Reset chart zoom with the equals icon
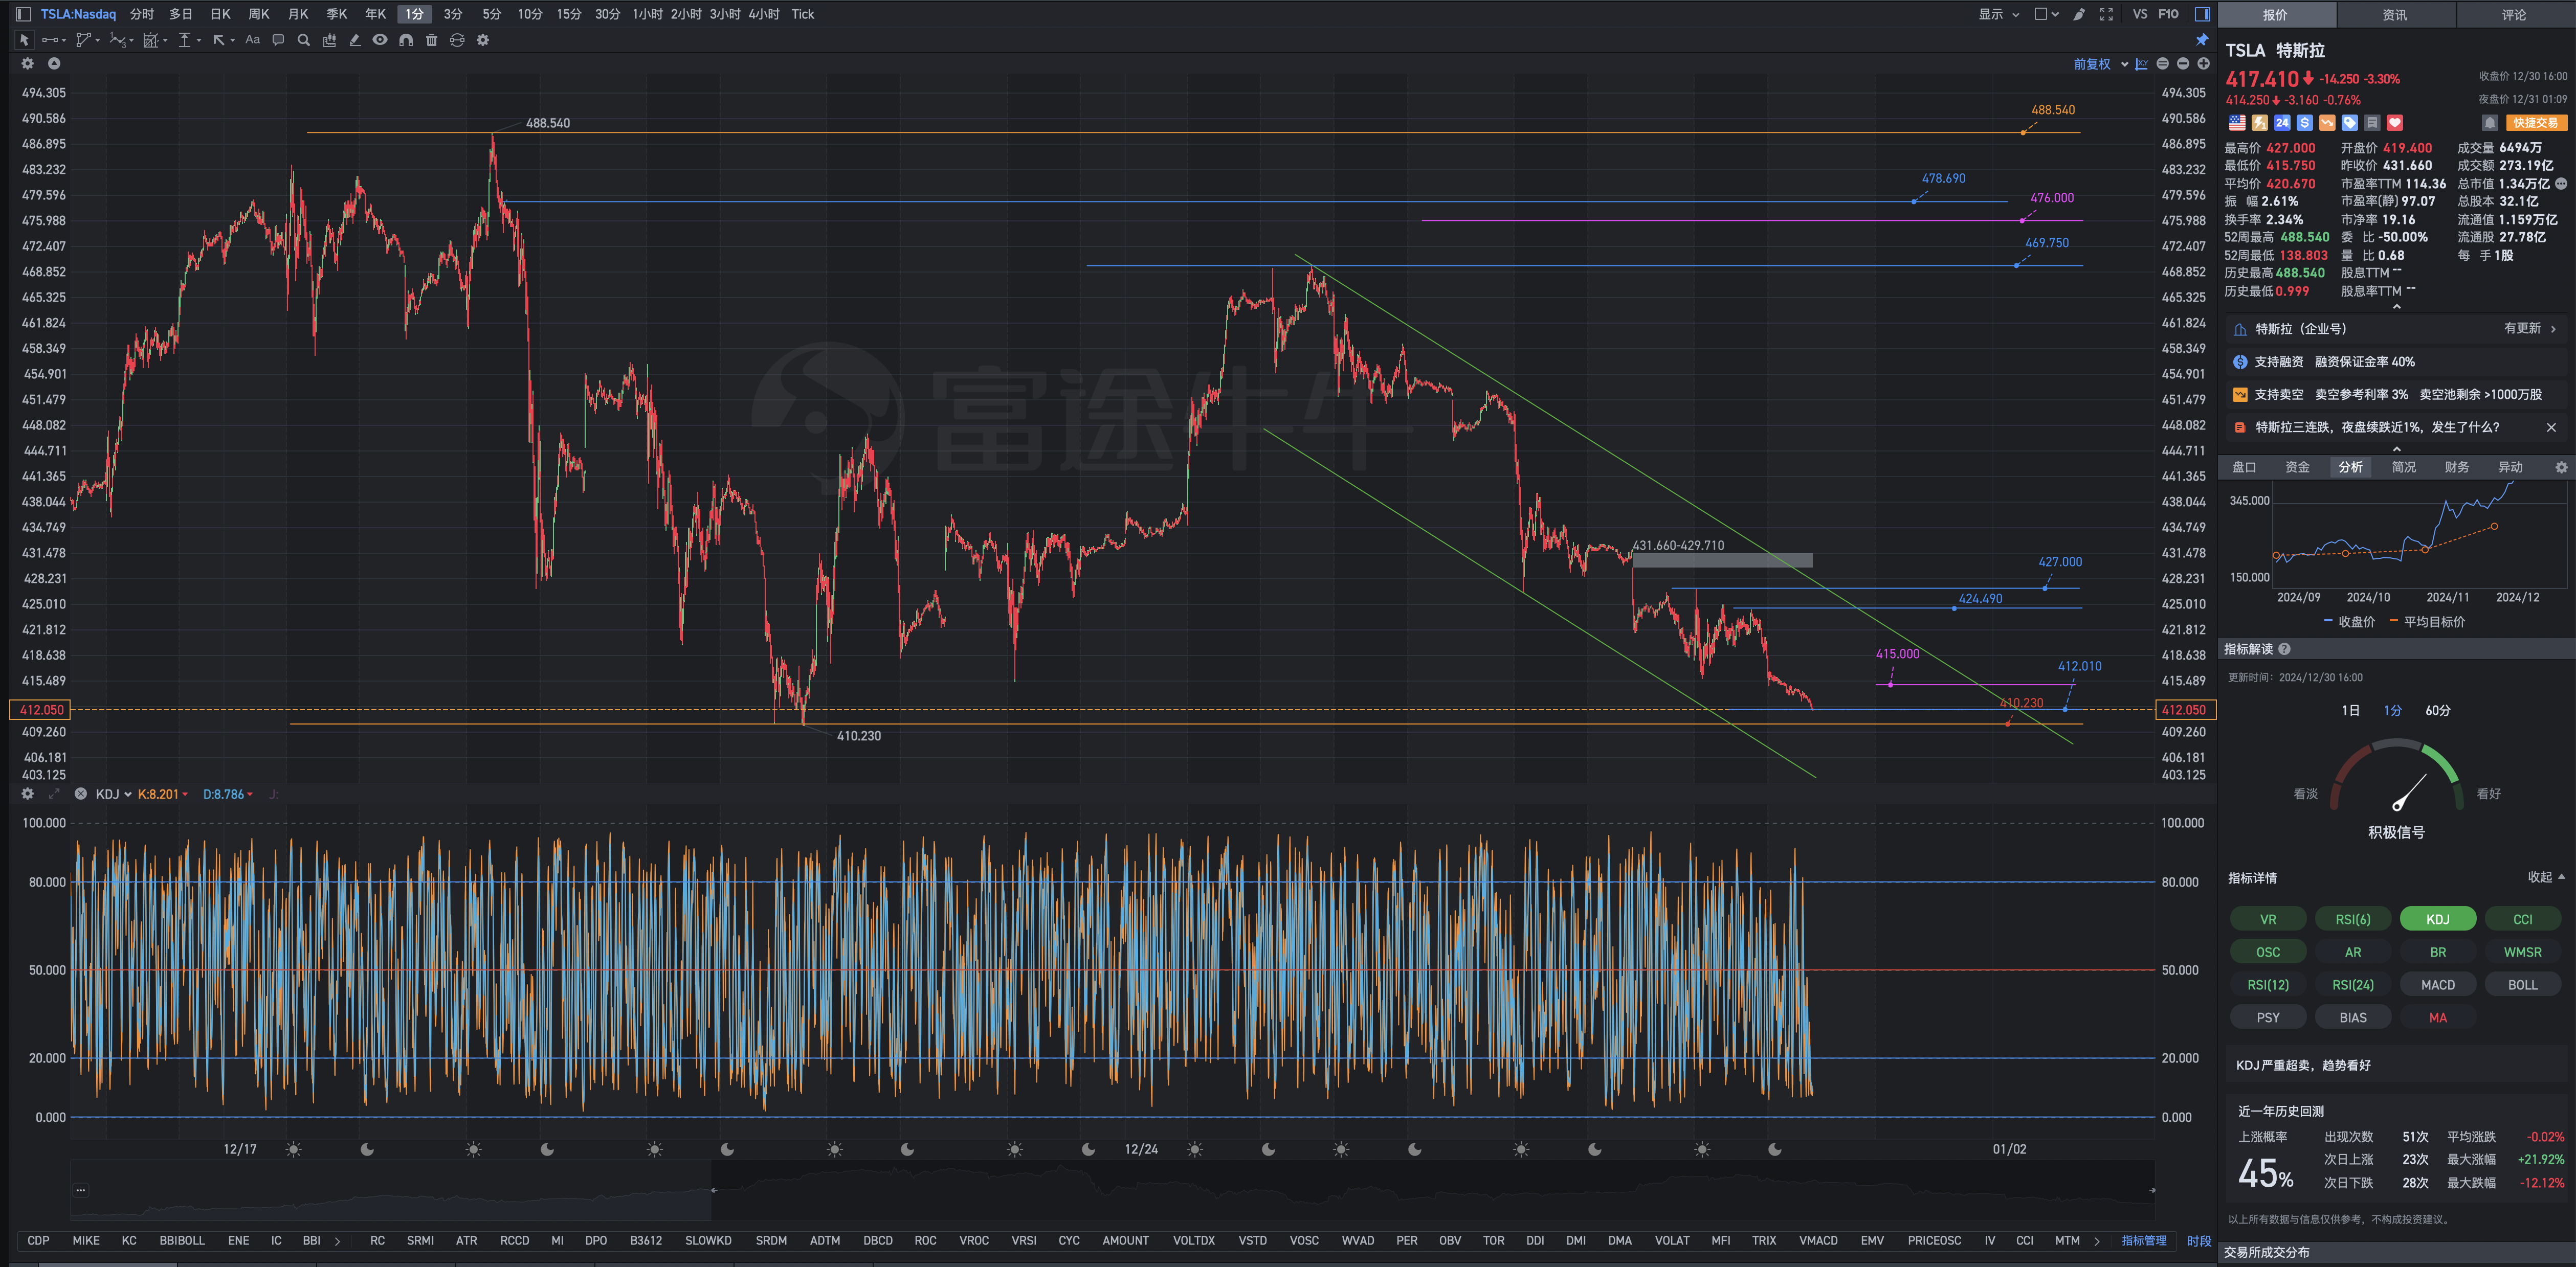 [2162, 64]
